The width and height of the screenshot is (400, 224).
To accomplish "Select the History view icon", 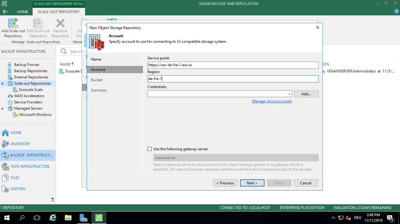I will pyautogui.click(x=5, y=189).
